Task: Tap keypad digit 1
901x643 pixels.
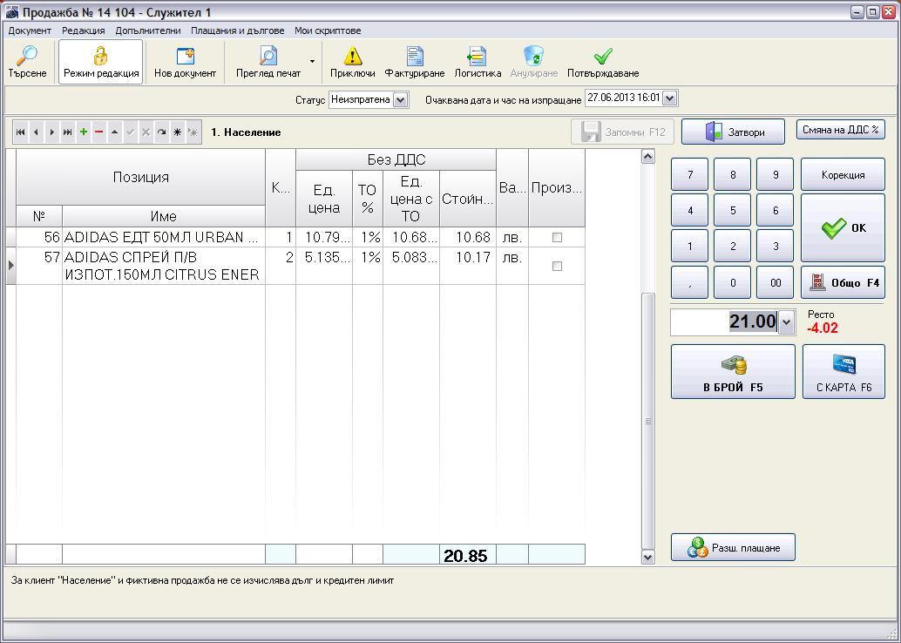Action: click(689, 246)
